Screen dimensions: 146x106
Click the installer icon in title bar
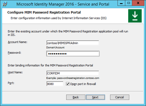point(5,4)
